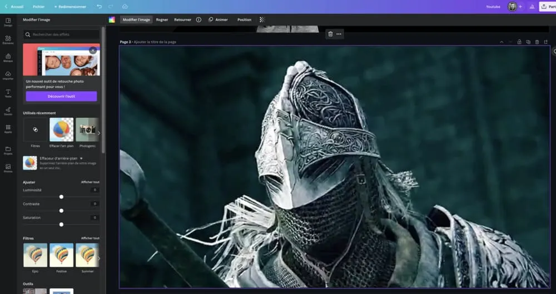Viewport: 556px width, 294px height.
Task: Click the Contraste slider handle
Action: (x=61, y=211)
